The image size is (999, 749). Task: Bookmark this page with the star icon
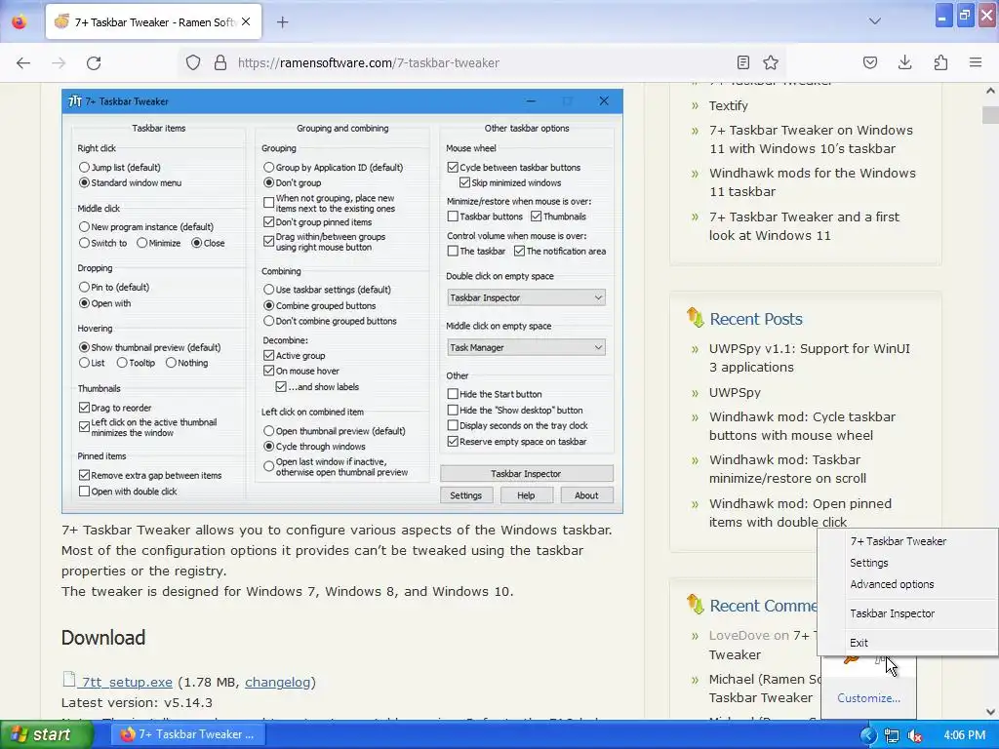[x=771, y=62]
